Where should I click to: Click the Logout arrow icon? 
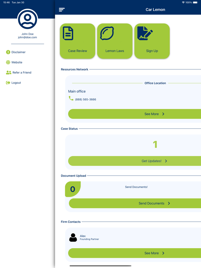(x=8, y=83)
